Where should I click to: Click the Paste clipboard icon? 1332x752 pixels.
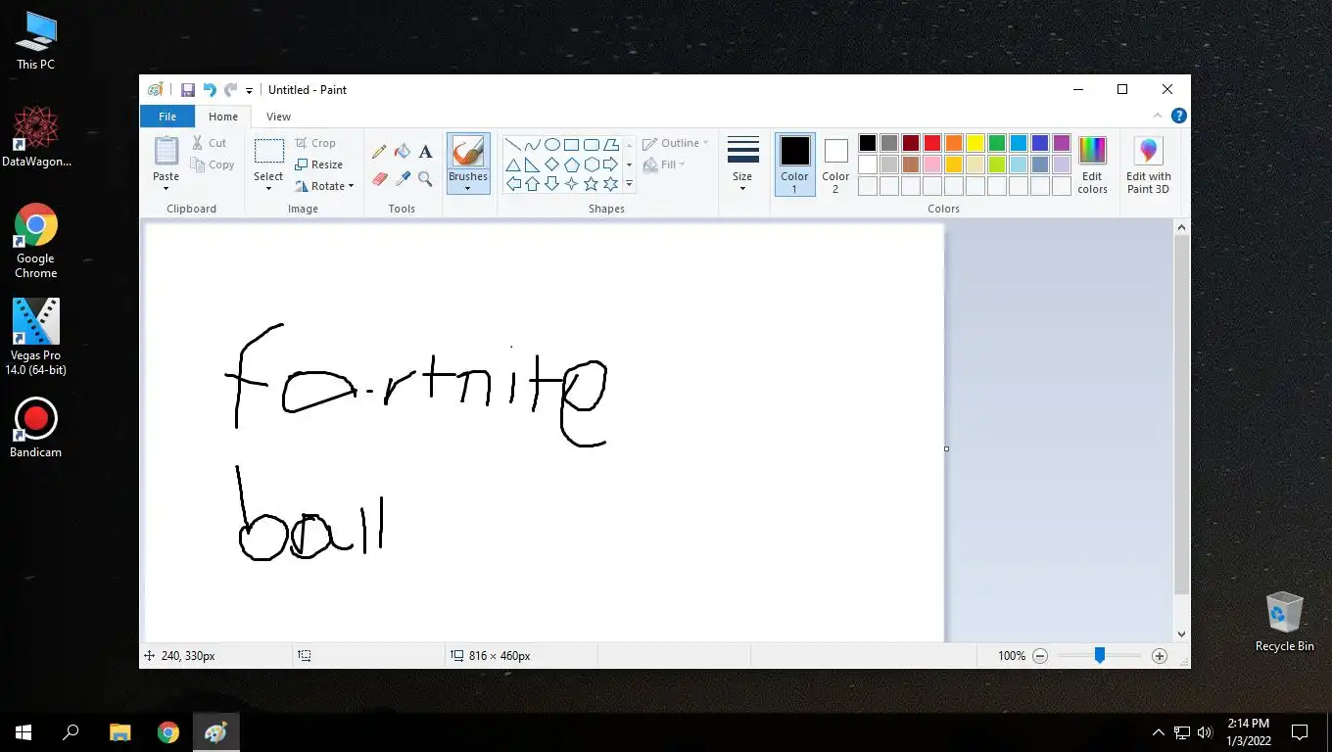pyautogui.click(x=166, y=151)
